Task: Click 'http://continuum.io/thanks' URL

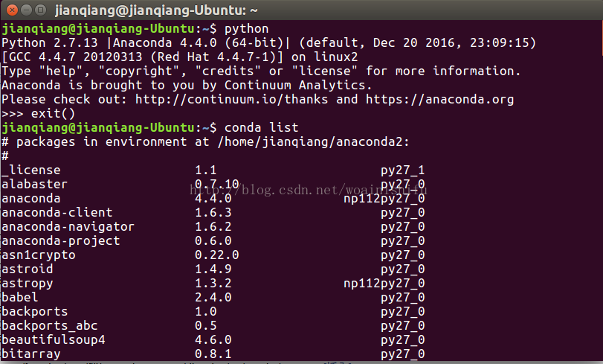Action: [x=231, y=100]
